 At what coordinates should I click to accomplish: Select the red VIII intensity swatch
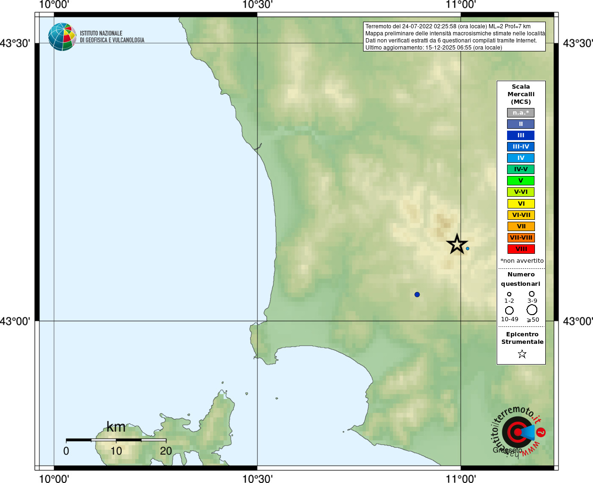[x=521, y=249]
